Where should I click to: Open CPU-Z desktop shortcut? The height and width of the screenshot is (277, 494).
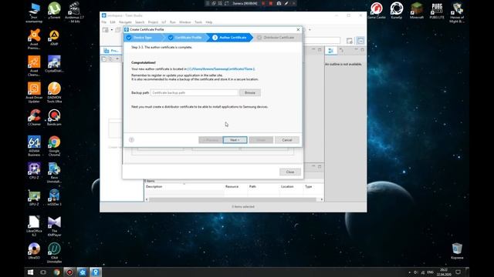click(34, 171)
